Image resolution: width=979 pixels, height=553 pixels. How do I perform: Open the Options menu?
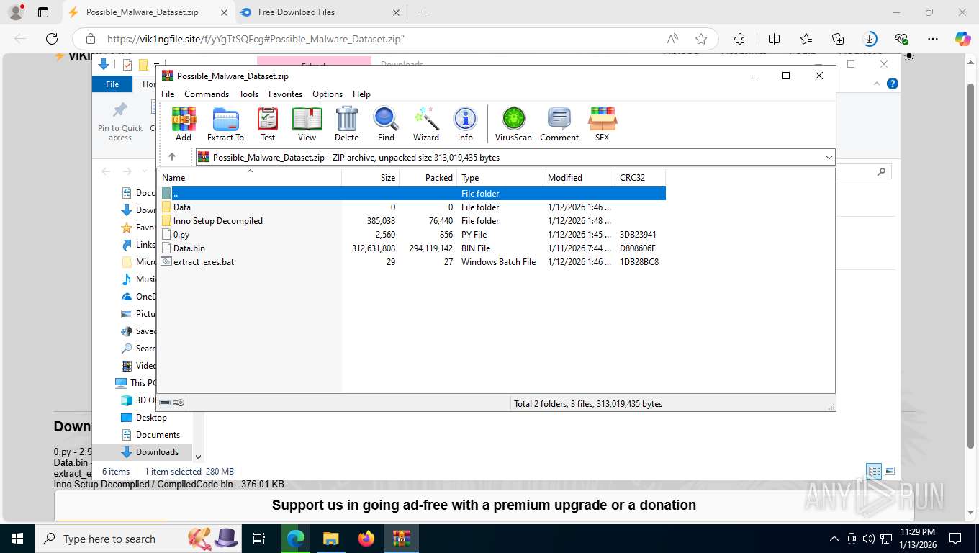pos(328,94)
